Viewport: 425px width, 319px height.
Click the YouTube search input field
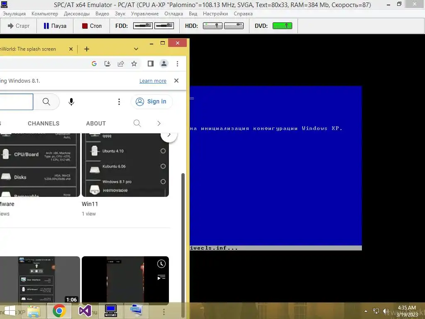16,102
